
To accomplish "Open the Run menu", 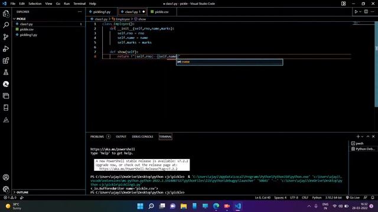I will coord(67,4).
